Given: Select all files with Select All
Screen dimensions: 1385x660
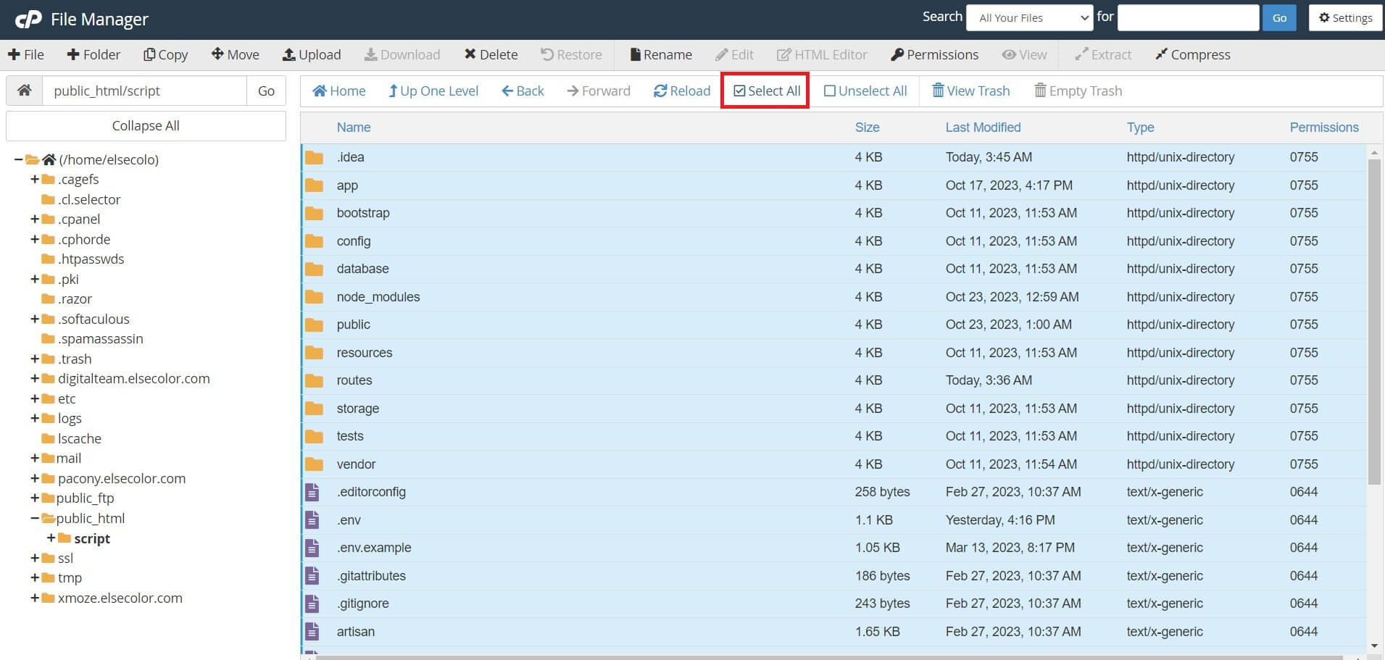Looking at the screenshot, I should coord(767,91).
